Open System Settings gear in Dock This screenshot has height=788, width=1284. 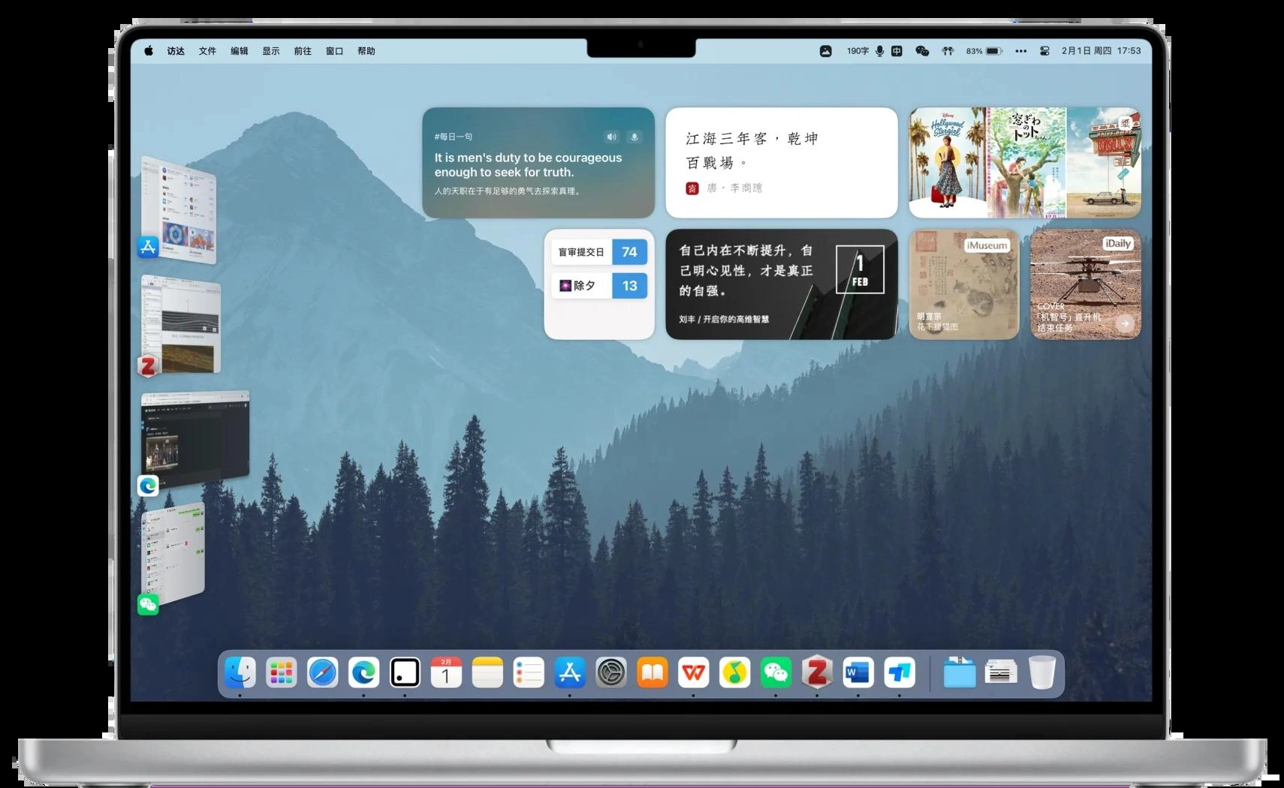(611, 673)
